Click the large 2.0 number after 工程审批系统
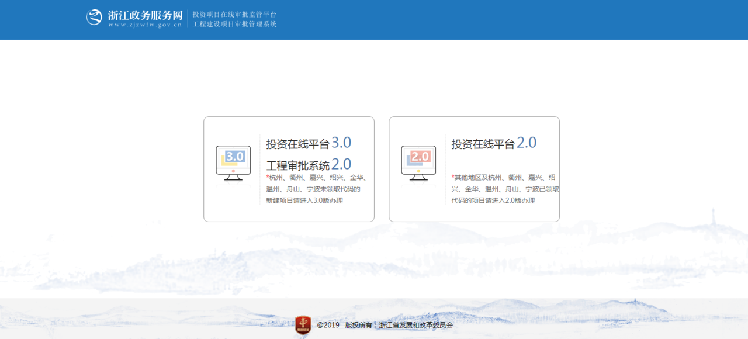 click(x=341, y=164)
